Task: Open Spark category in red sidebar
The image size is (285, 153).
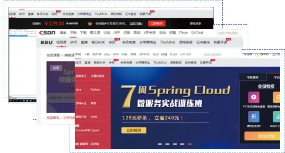Action: tap(95, 130)
